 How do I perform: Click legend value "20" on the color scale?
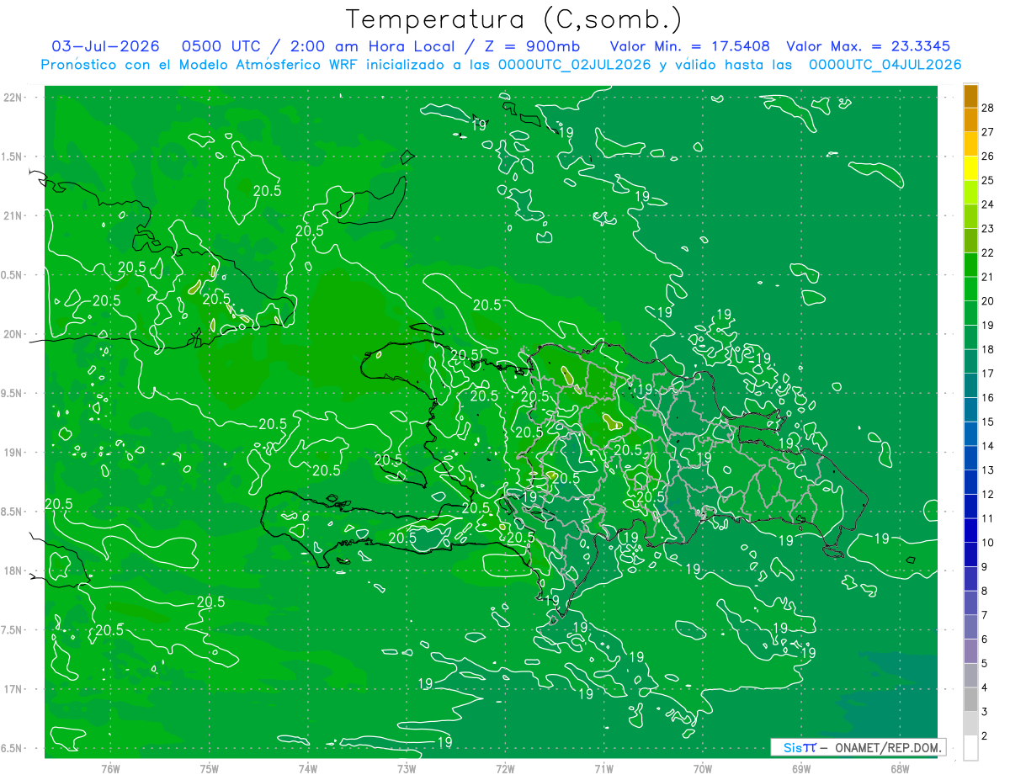click(988, 301)
